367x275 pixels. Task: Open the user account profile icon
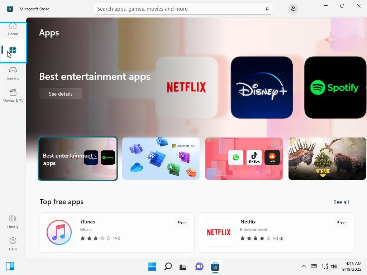pyautogui.click(x=293, y=9)
